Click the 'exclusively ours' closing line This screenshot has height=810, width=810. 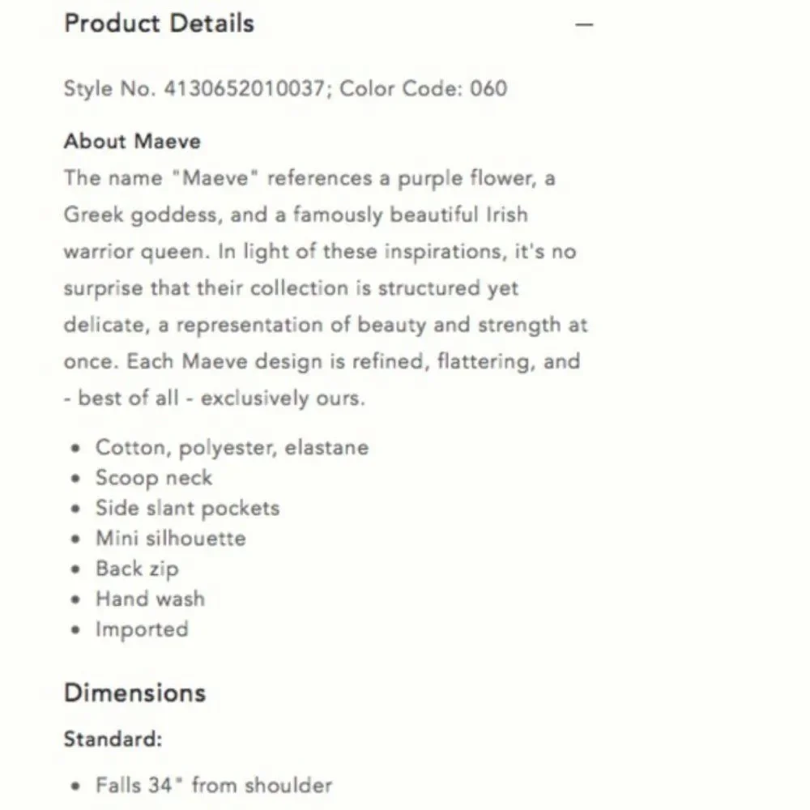[x=215, y=399]
